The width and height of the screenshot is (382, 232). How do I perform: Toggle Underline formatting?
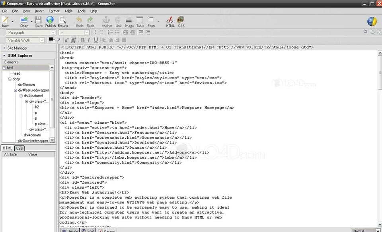[x=96, y=40]
